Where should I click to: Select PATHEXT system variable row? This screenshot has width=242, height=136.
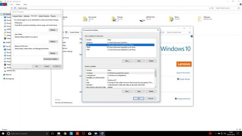pos(120,85)
